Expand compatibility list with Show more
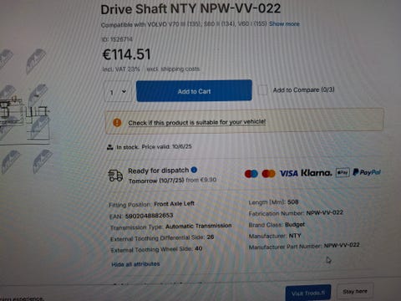The image size is (401, 301). tap(284, 23)
